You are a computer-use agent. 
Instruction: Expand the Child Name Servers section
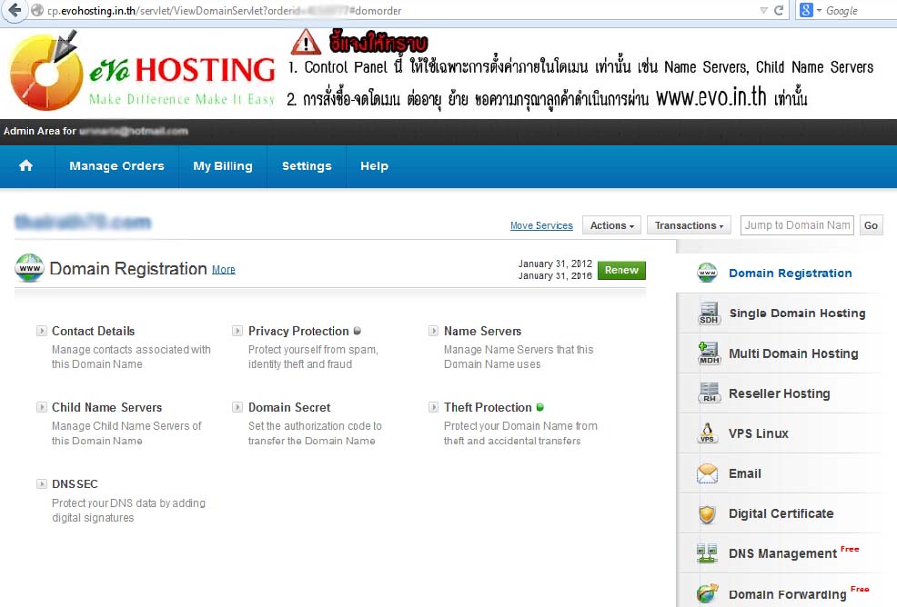point(41,407)
